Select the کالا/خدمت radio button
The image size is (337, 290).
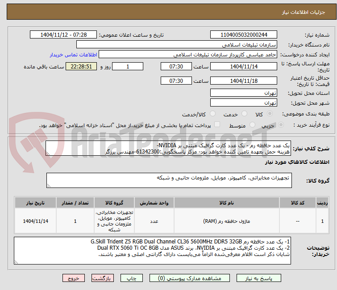212,114
